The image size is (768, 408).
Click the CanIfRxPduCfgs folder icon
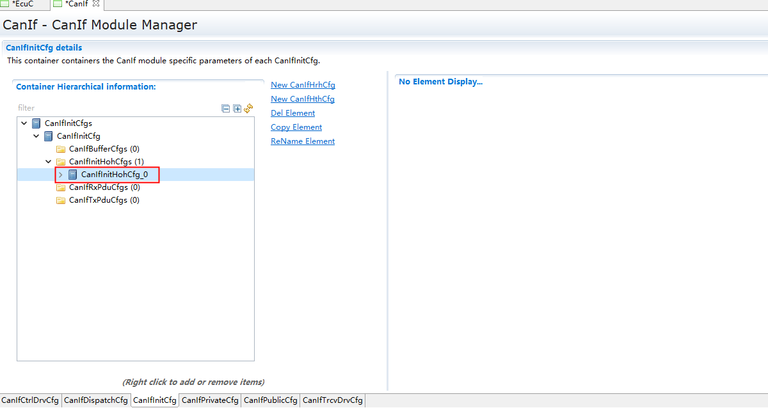[x=61, y=187]
